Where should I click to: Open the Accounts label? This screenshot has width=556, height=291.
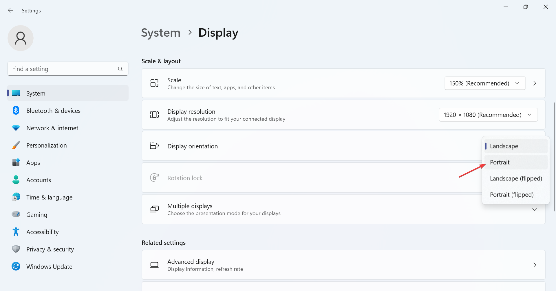pyautogui.click(x=39, y=180)
